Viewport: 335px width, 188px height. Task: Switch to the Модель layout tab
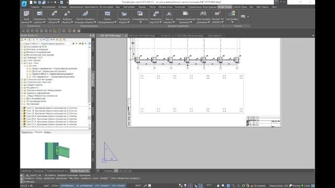tap(109, 171)
